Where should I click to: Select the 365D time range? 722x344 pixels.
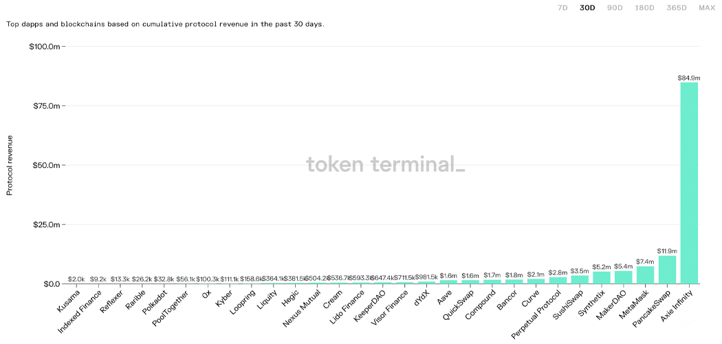tap(677, 8)
